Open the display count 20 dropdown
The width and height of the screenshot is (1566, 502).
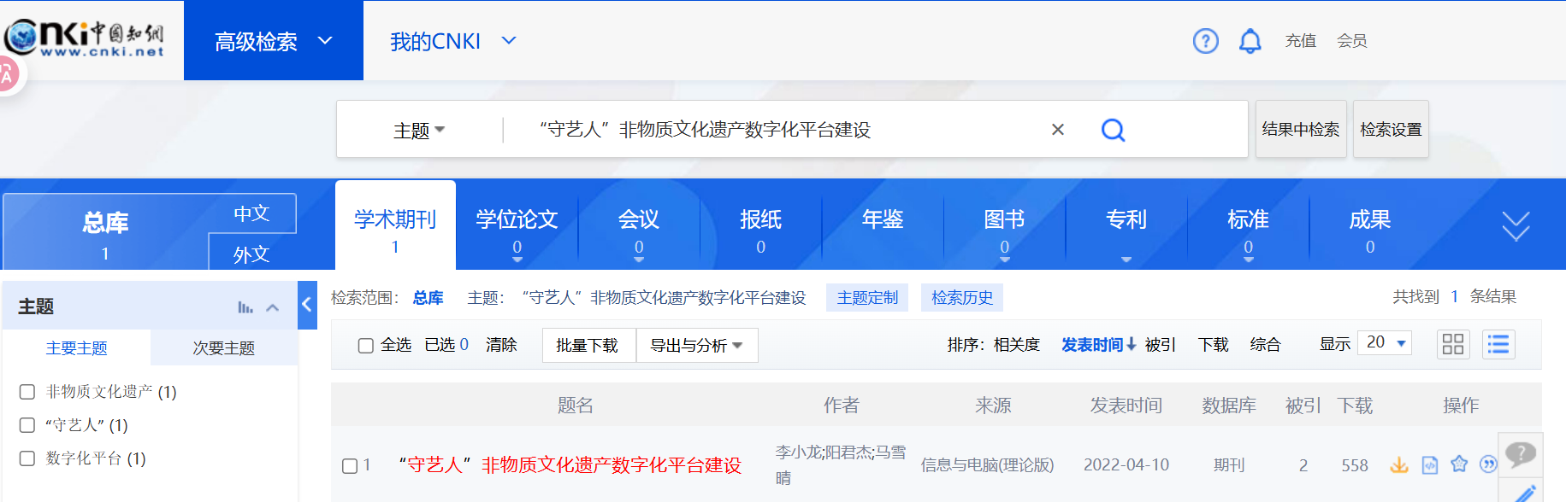pyautogui.click(x=1385, y=343)
